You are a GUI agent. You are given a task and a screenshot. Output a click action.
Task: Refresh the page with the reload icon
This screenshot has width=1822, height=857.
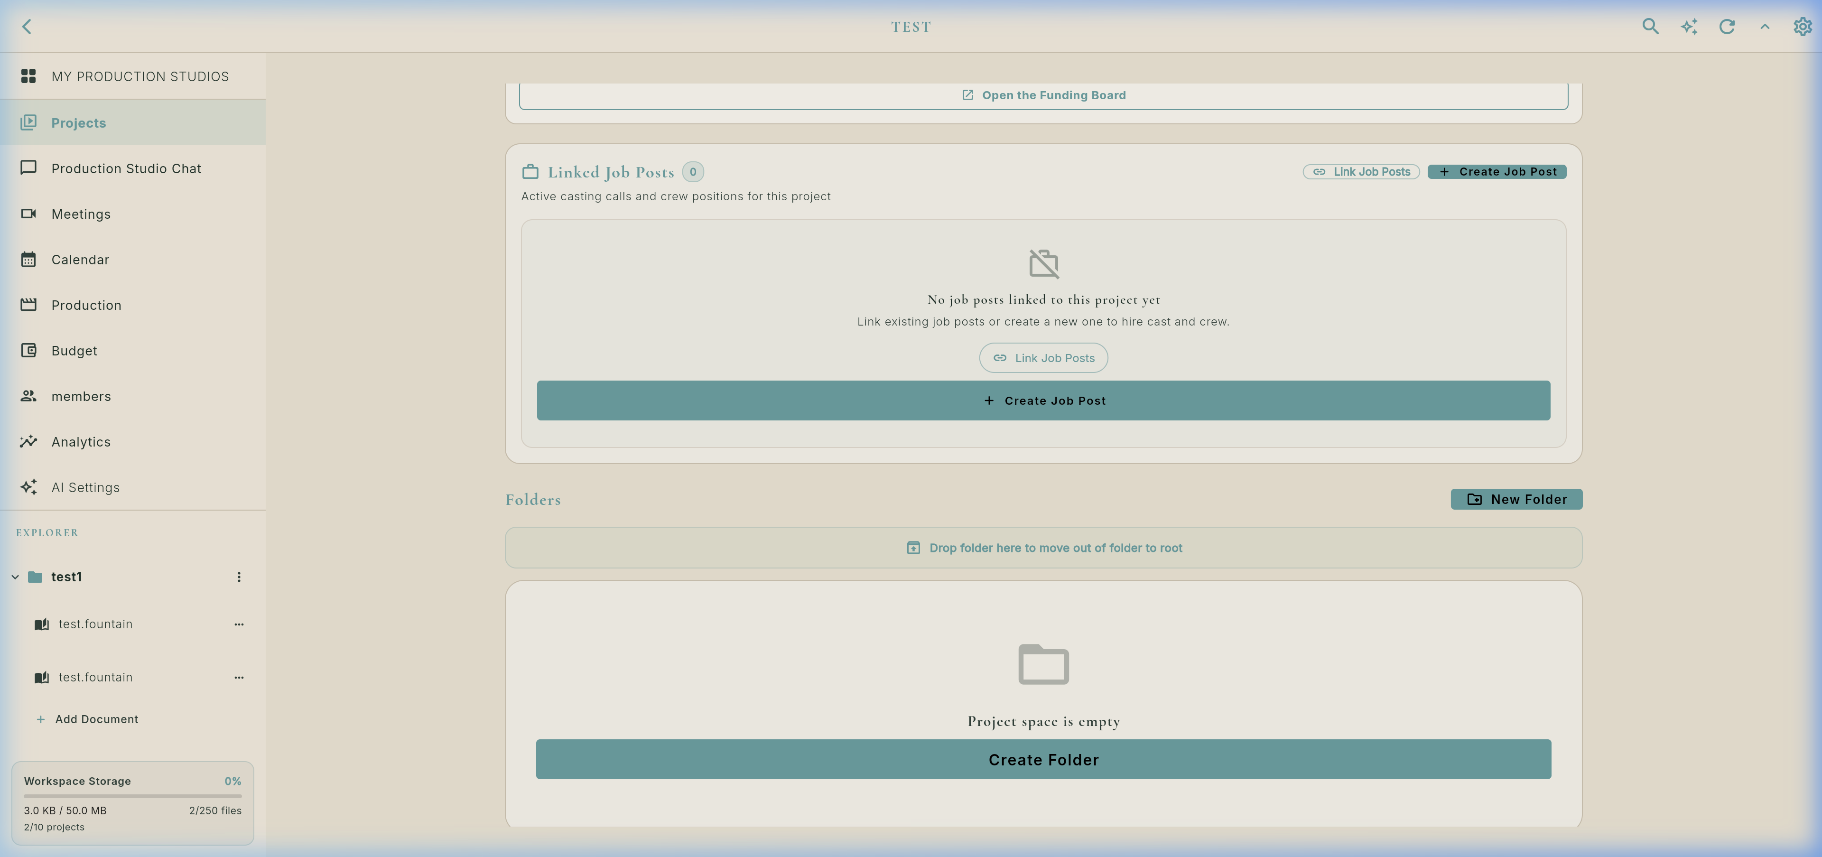[1727, 27]
